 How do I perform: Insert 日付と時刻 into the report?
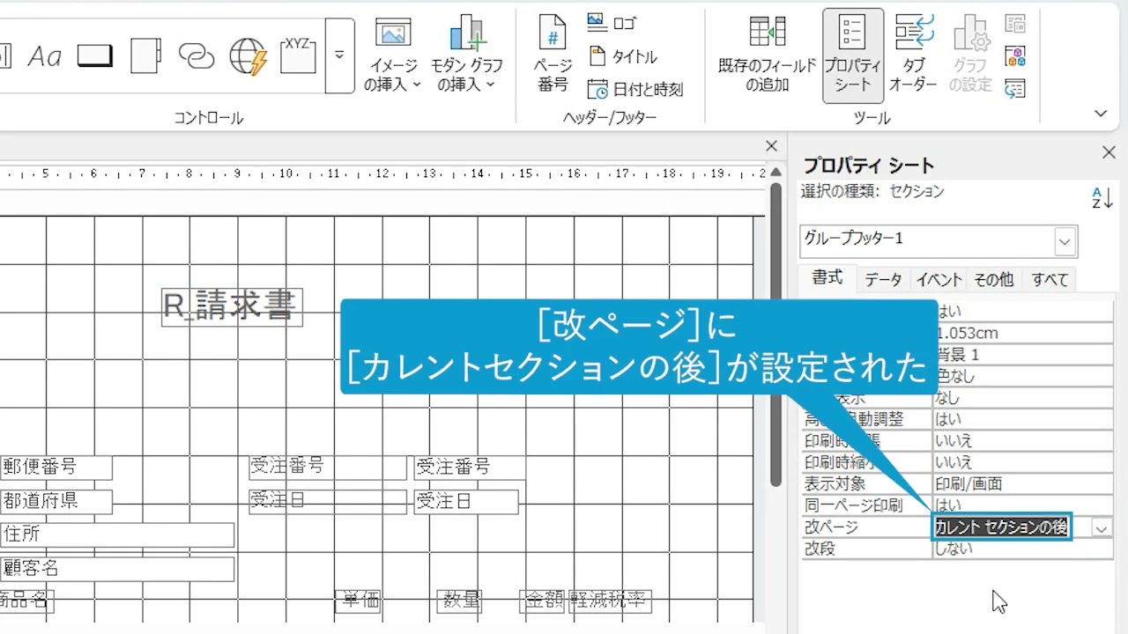click(635, 89)
